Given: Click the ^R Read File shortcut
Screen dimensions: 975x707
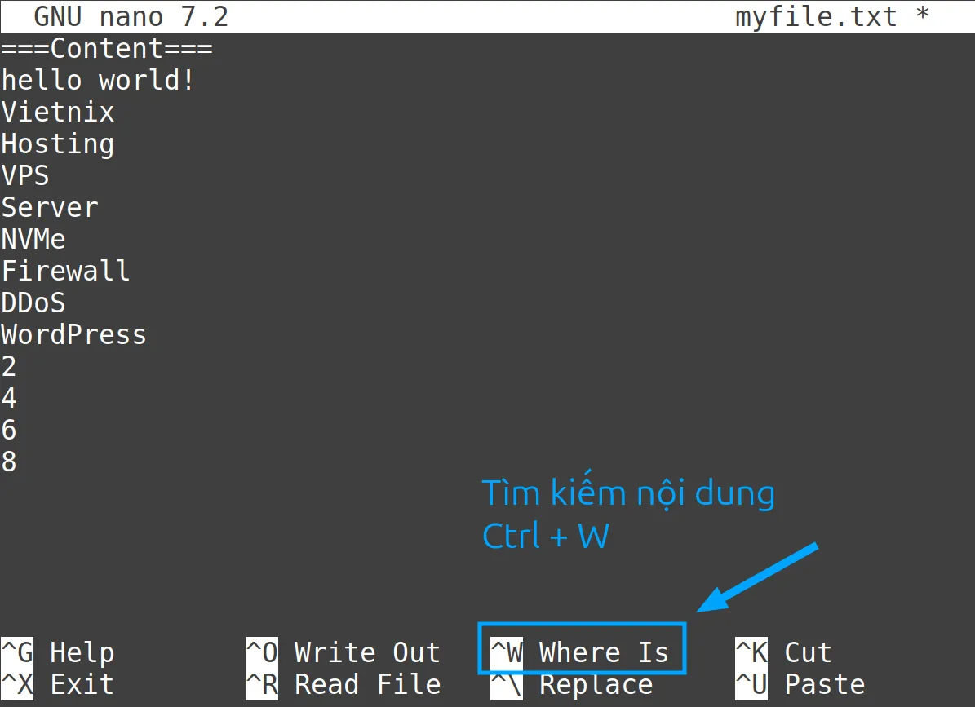Looking at the screenshot, I should [x=343, y=684].
